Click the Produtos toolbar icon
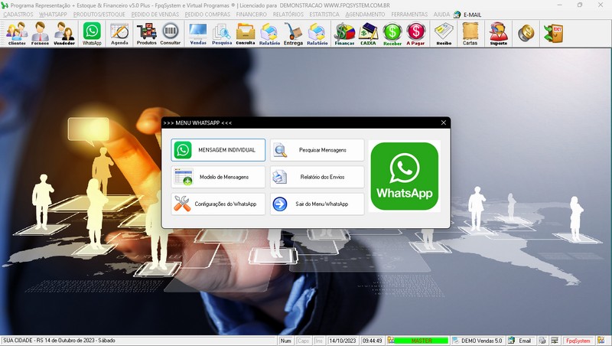 click(x=146, y=33)
